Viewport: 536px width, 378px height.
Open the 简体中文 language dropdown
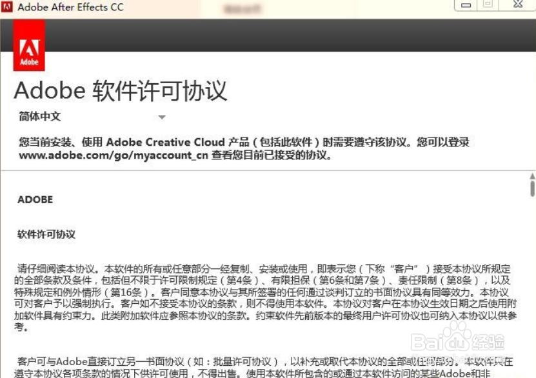click(x=92, y=117)
